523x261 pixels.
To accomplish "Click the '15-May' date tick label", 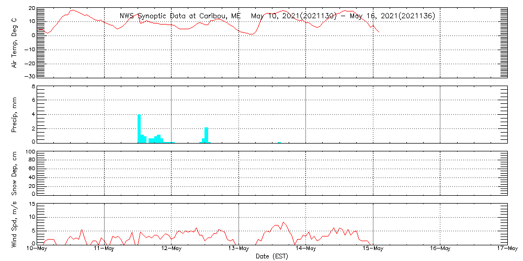I will pyautogui.click(x=373, y=250).
